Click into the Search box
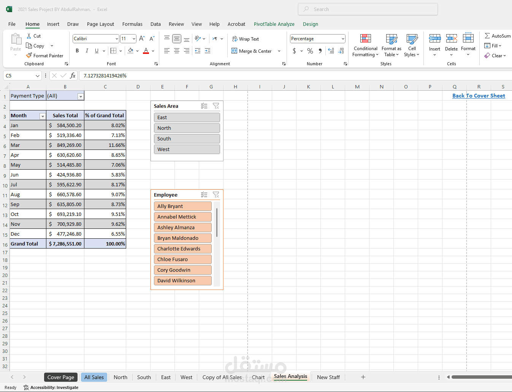 click(368, 9)
